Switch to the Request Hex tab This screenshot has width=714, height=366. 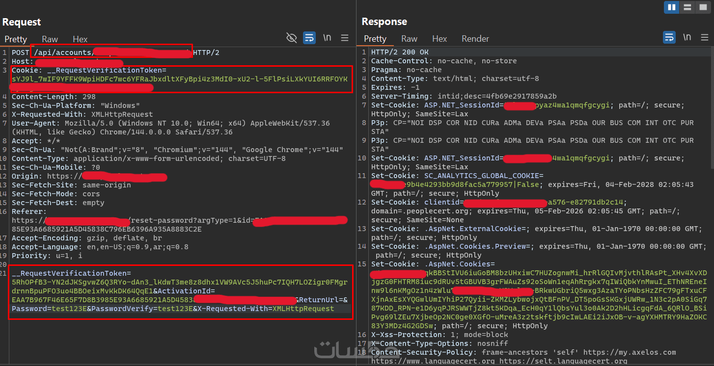pos(80,39)
